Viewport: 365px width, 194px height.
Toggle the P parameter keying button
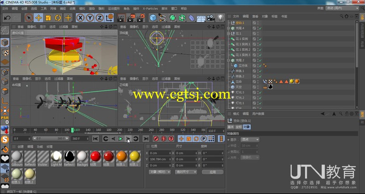point(203,139)
